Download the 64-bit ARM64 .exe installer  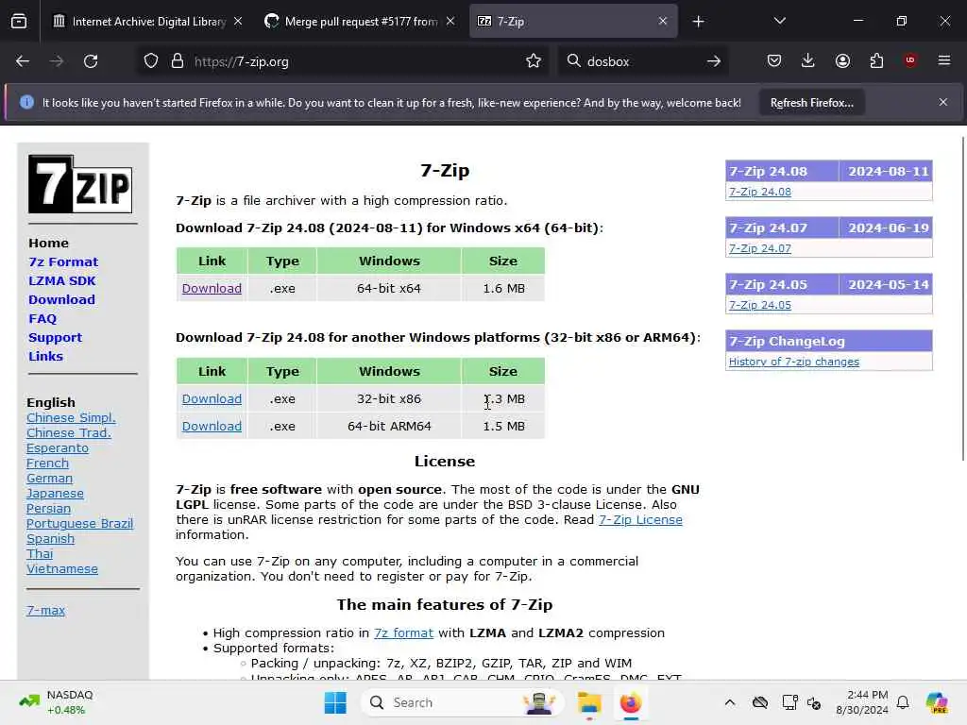212,426
